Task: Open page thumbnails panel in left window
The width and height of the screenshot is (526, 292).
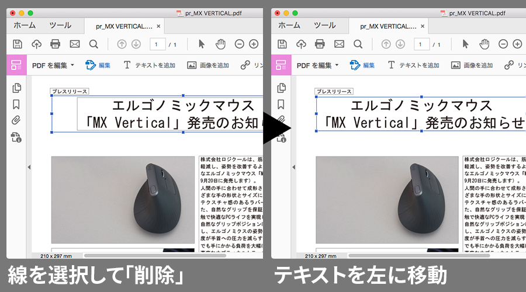Action: [16, 88]
